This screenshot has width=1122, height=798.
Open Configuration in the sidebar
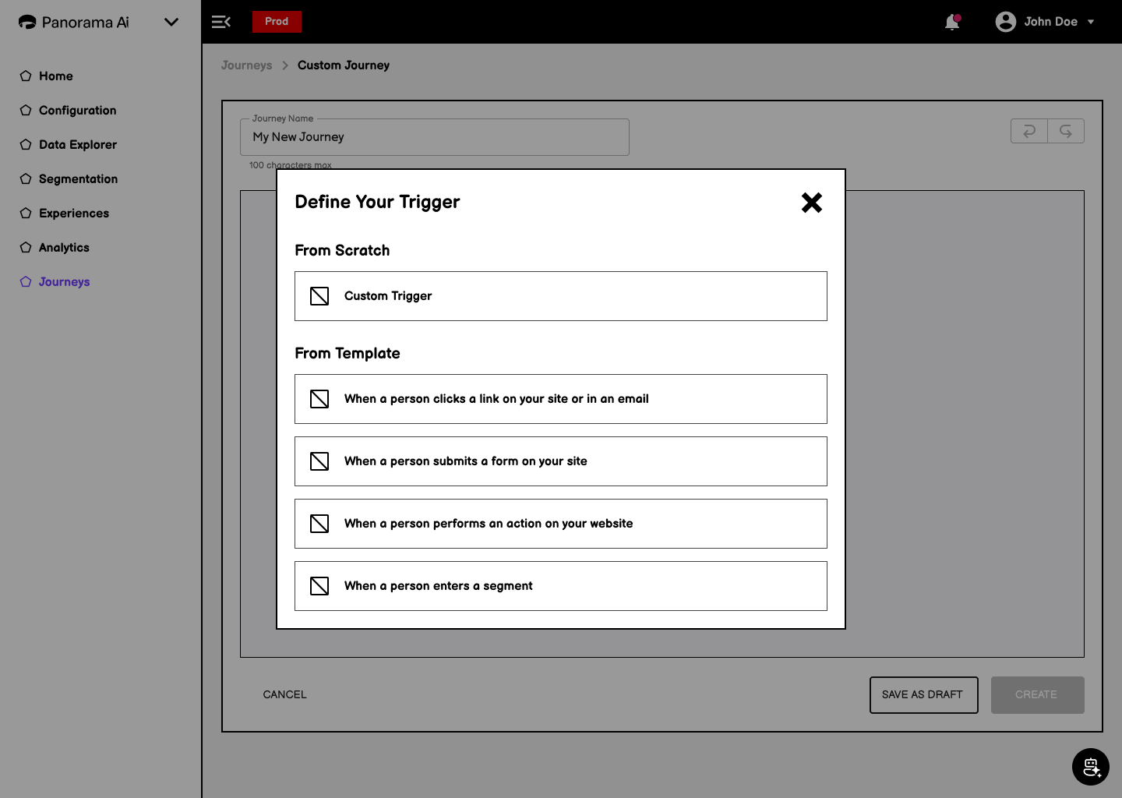point(78,111)
